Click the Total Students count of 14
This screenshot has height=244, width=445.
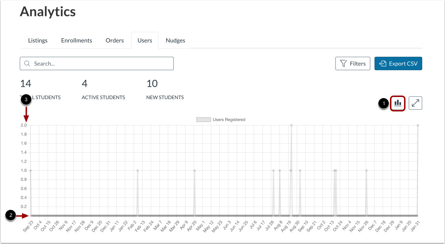point(26,84)
